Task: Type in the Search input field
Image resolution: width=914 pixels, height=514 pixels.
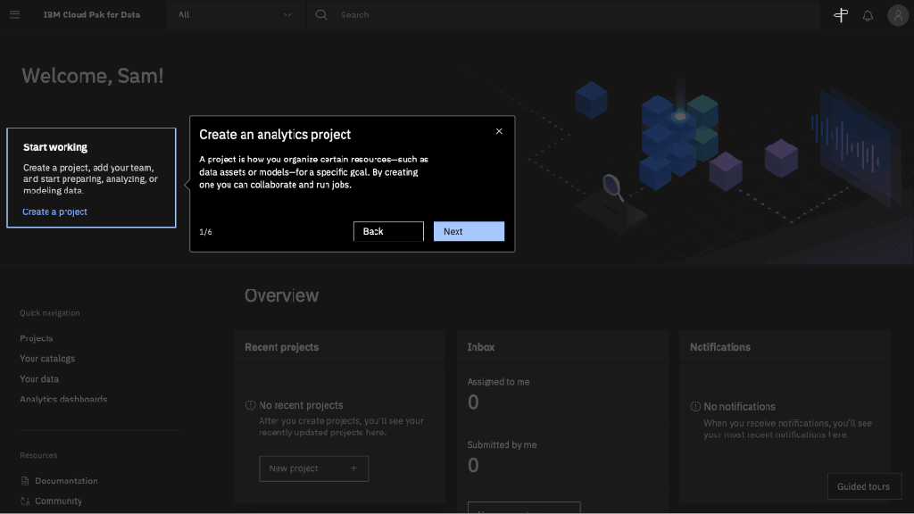Action: coord(571,15)
